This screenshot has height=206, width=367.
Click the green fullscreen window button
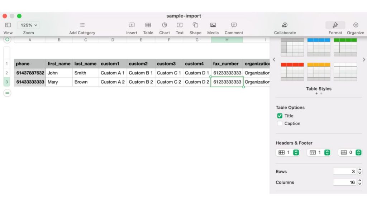click(19, 16)
